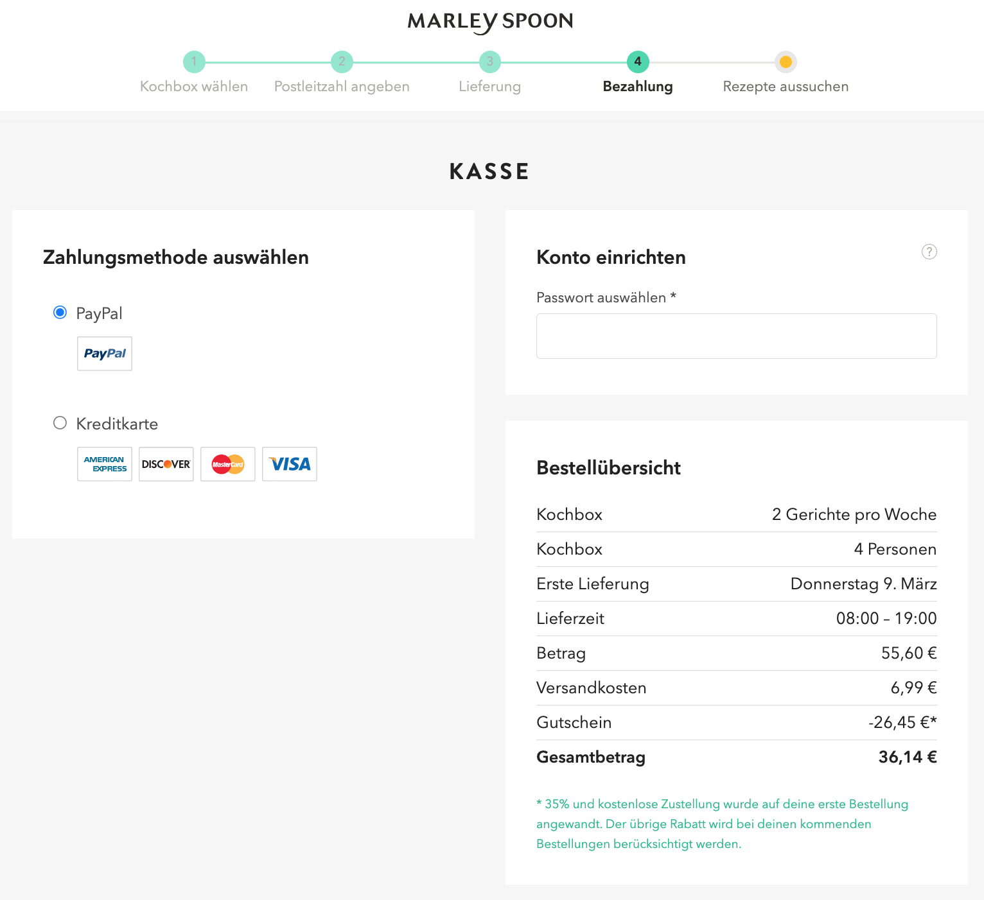Click the password input field
The image size is (984, 900).
click(736, 335)
